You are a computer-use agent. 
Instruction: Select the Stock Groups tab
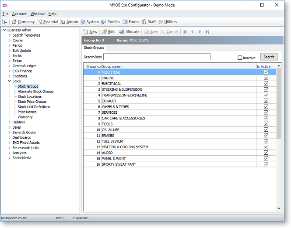click(94, 48)
